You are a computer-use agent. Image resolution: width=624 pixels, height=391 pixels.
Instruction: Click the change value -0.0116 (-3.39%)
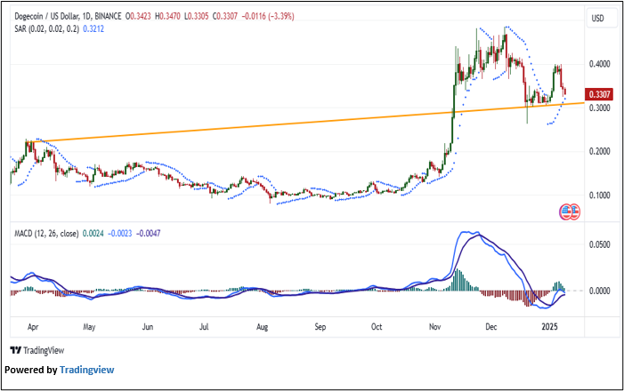point(268,16)
